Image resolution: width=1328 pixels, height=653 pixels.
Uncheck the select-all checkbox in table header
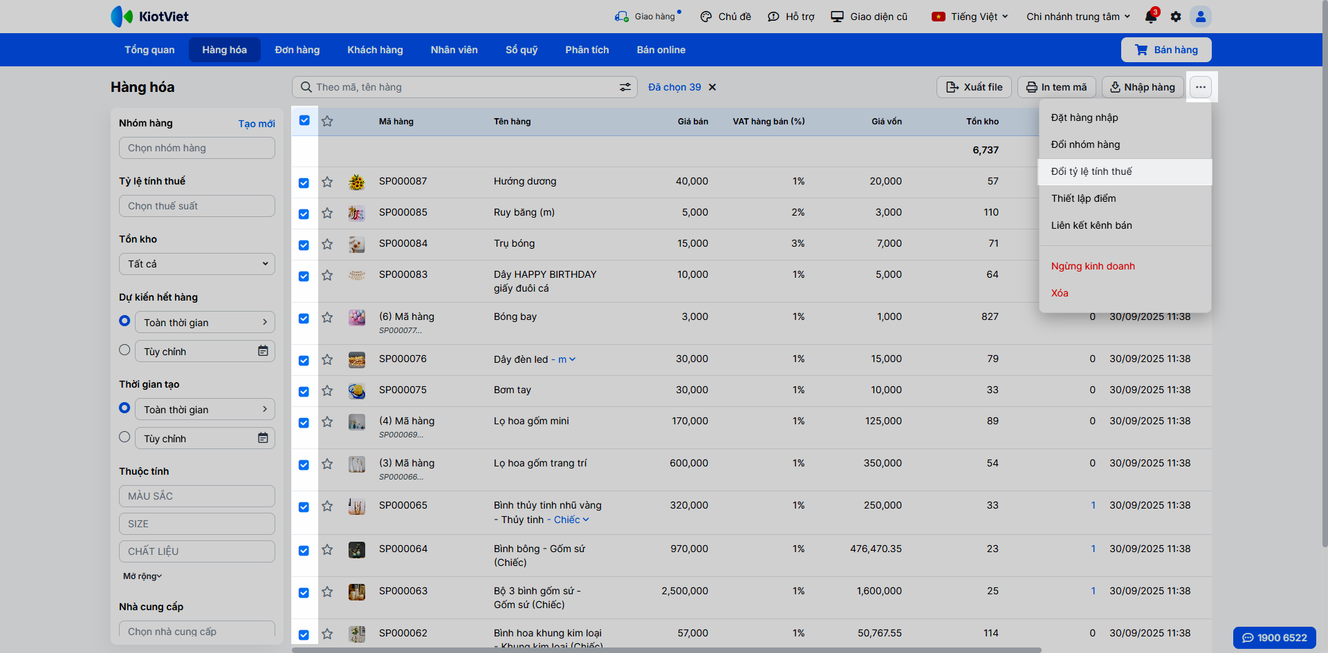(x=304, y=120)
